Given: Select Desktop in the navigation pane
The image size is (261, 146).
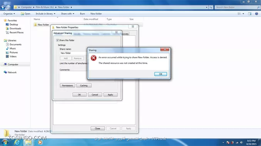Looking at the screenshot, I should tap(13, 25).
